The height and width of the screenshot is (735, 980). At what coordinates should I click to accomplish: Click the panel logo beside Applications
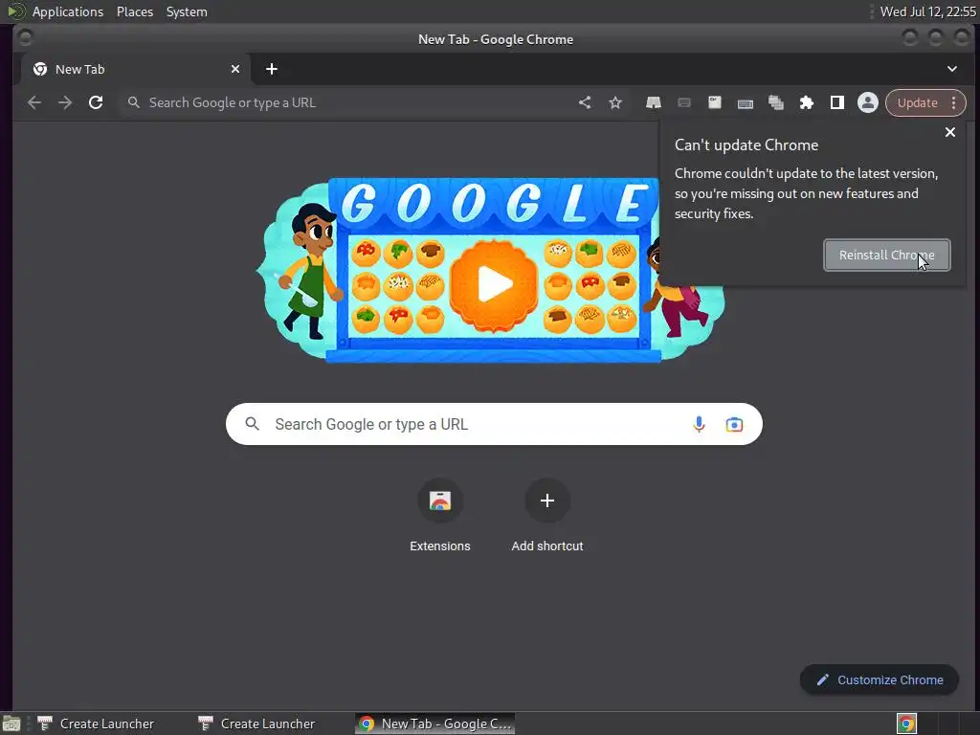click(x=15, y=11)
